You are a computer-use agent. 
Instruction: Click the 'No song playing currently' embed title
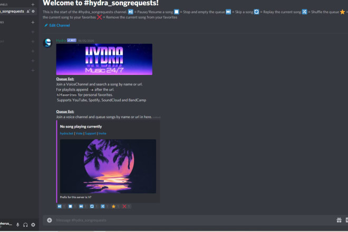point(81,127)
